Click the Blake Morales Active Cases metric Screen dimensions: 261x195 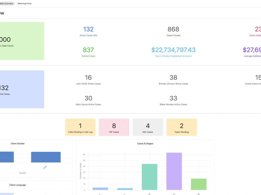(173, 100)
